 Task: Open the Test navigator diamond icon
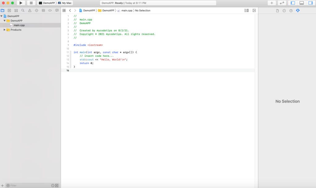point(36,10)
